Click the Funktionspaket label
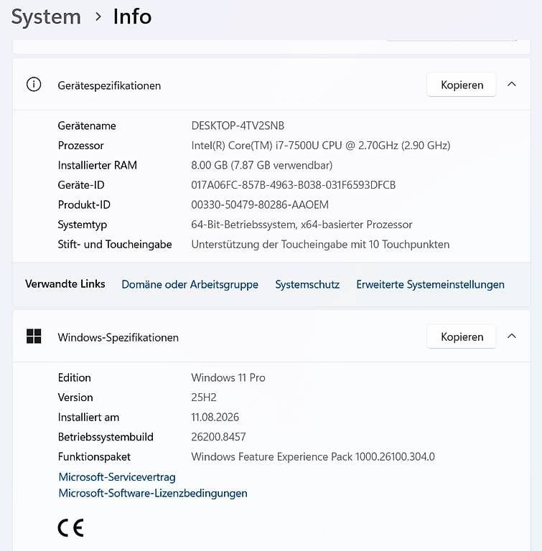 [94, 457]
